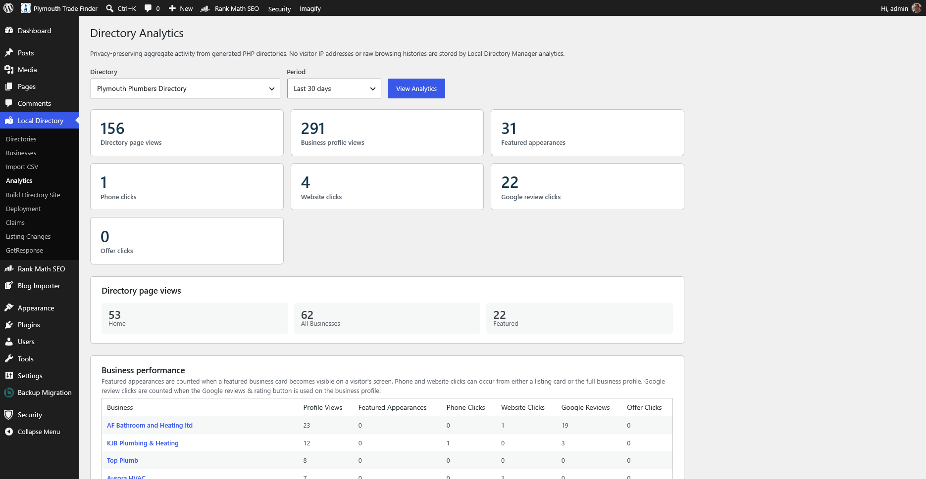Click the 156 Directory page views card
Image resolution: width=926 pixels, height=479 pixels.
tap(187, 132)
